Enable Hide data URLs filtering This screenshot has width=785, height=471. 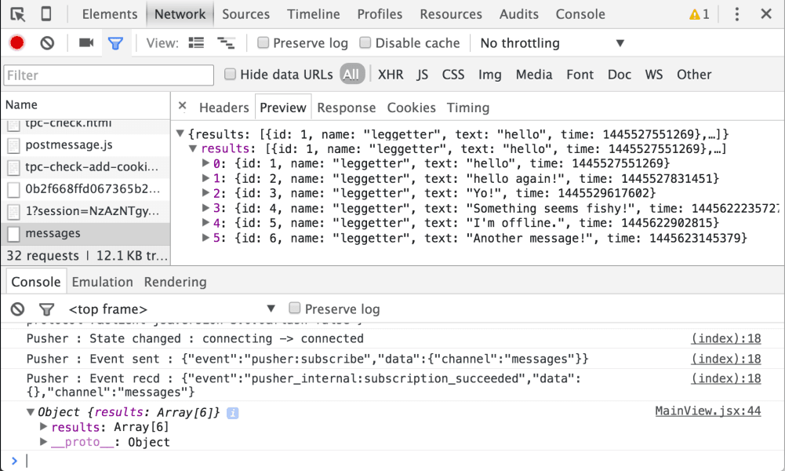point(230,74)
